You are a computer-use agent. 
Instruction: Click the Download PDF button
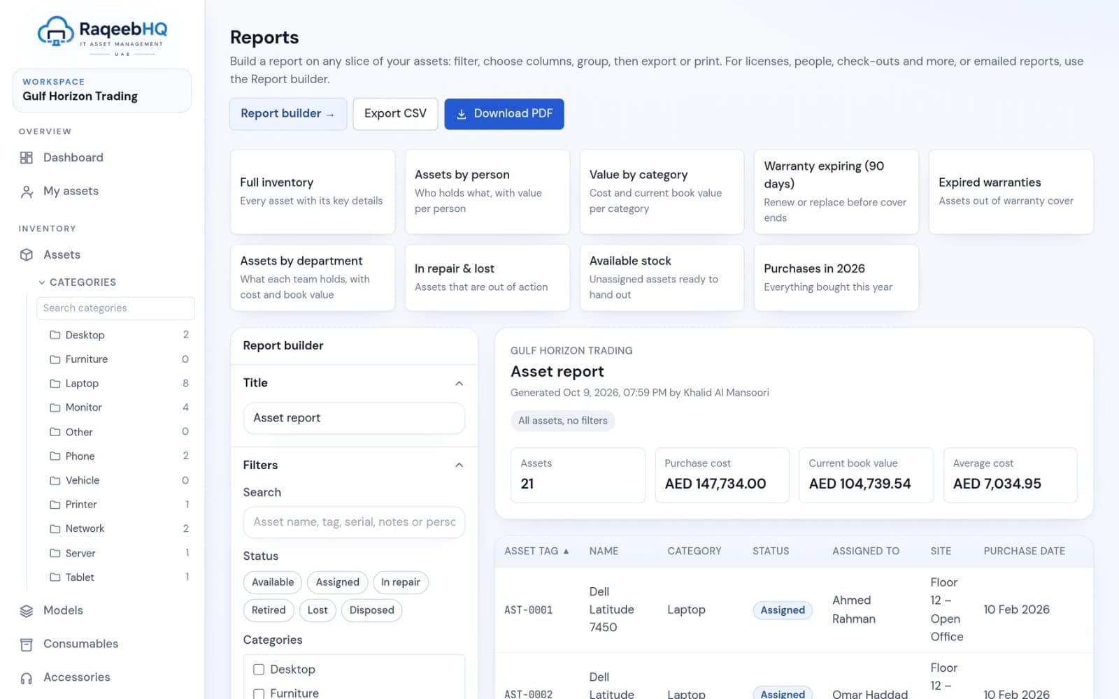504,114
